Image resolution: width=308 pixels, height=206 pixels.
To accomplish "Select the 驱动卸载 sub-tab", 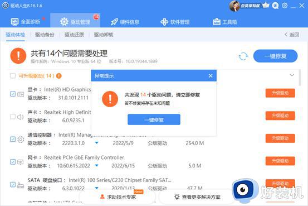I will [x=104, y=35].
